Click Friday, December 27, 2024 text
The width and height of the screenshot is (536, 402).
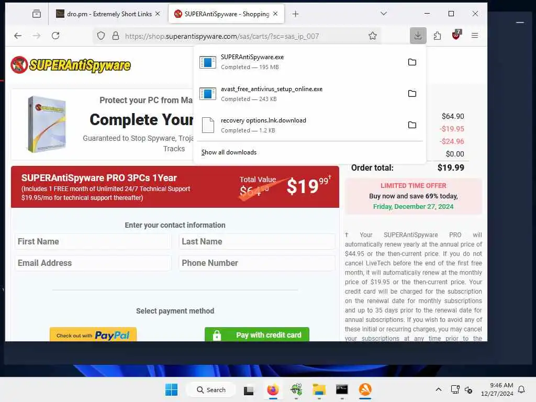pos(413,206)
